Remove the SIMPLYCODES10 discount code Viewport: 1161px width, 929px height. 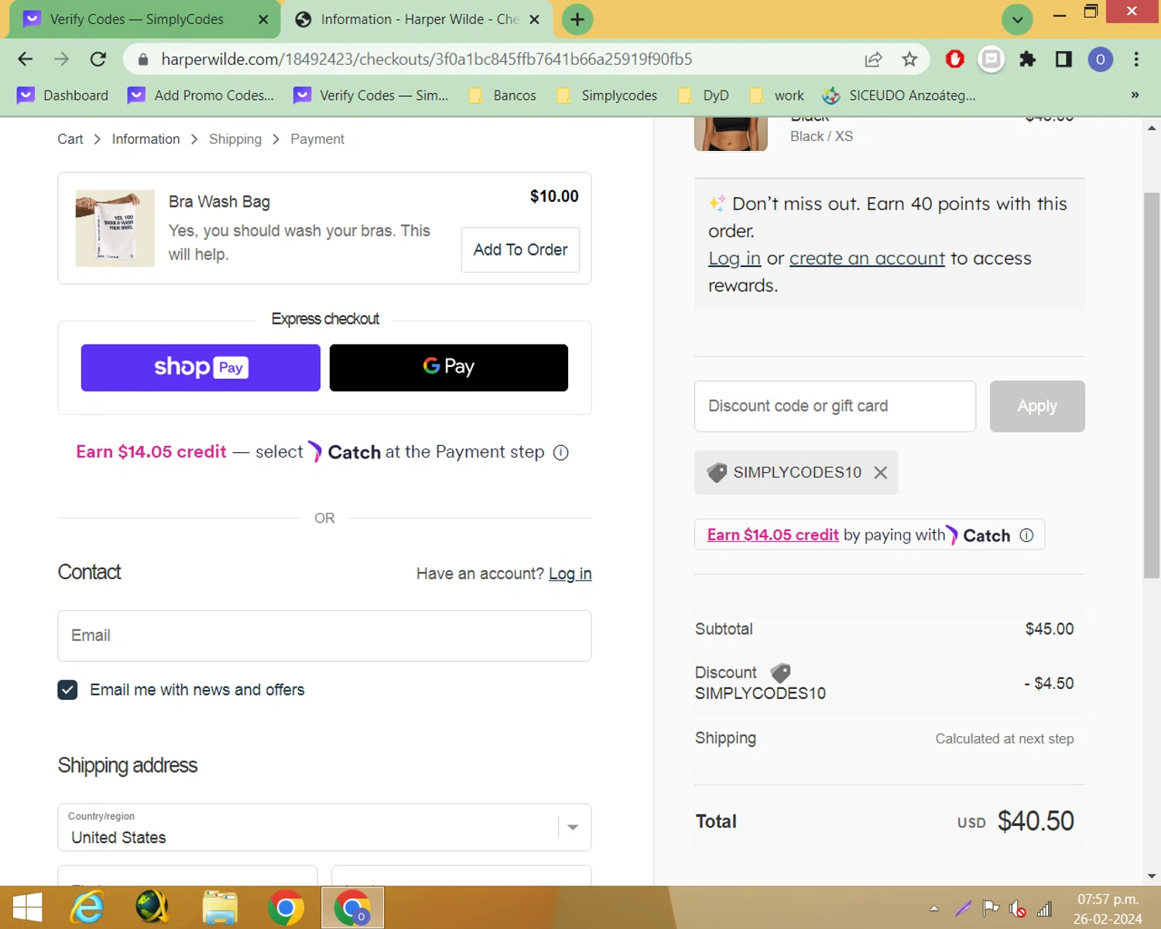[881, 472]
